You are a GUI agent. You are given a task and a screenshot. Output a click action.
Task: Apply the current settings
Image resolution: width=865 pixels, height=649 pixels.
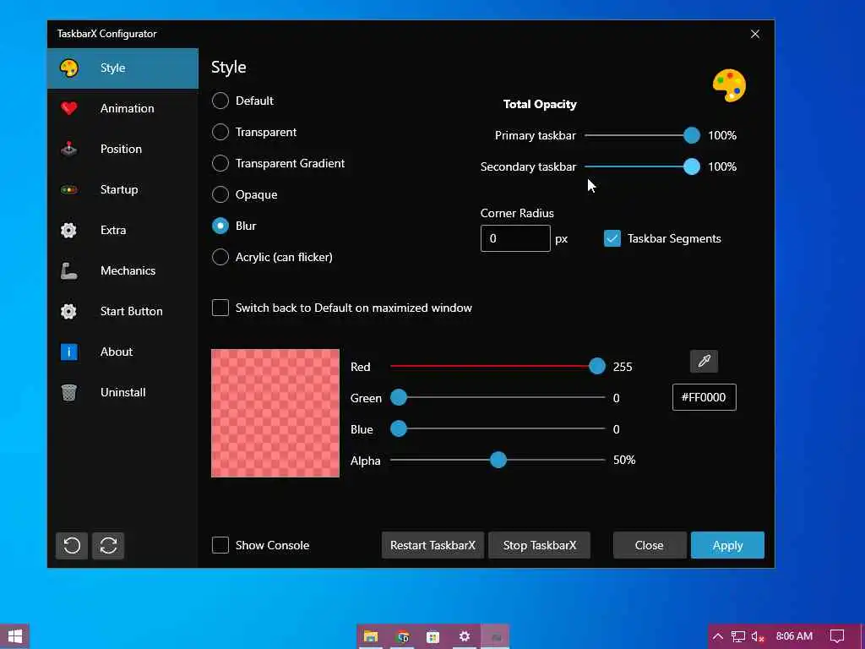coord(727,545)
